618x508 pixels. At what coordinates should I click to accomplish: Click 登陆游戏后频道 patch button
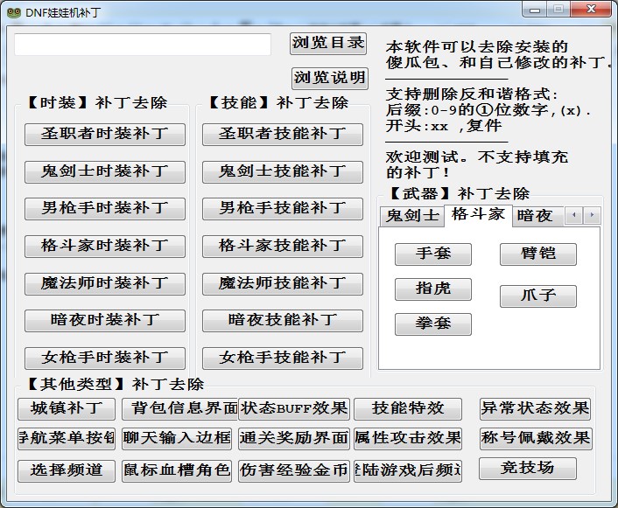coord(408,471)
